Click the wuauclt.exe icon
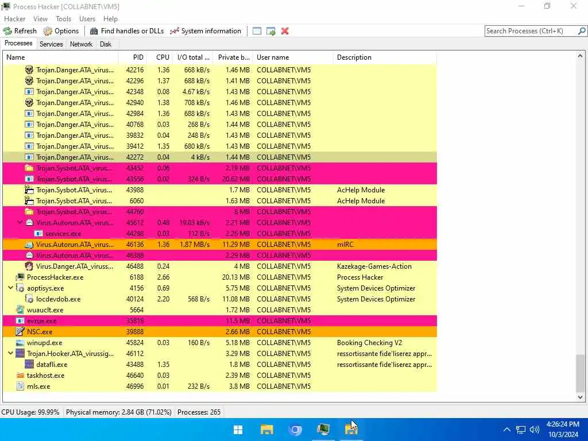 [x=20, y=310]
